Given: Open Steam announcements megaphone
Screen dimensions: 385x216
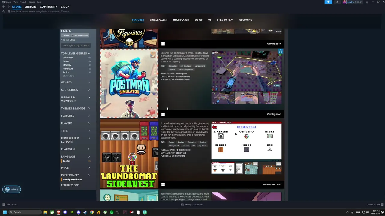Looking at the screenshot, I should pos(328,2).
